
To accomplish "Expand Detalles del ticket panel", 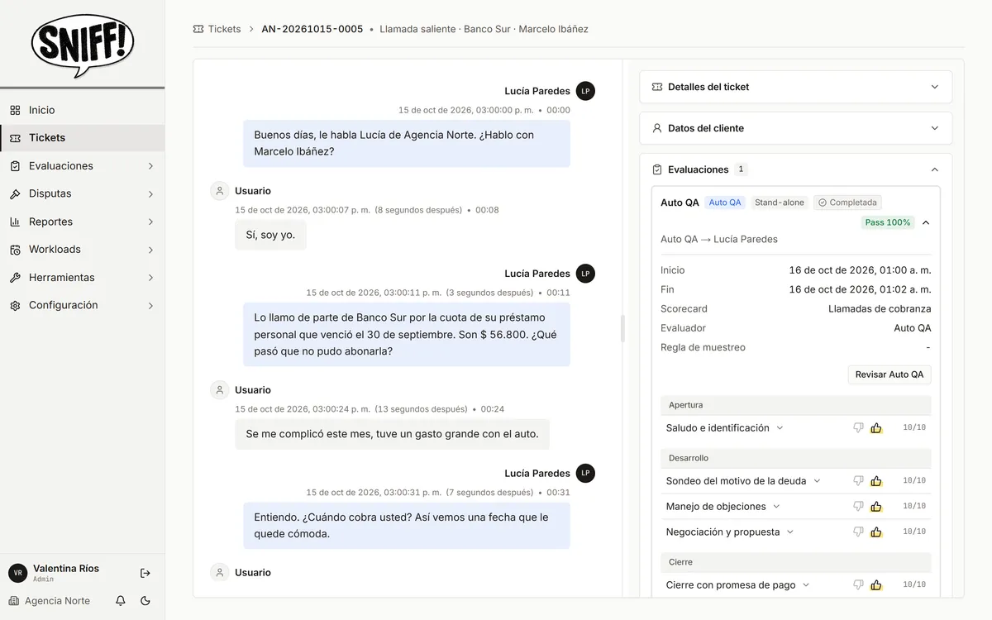I will click(x=796, y=87).
